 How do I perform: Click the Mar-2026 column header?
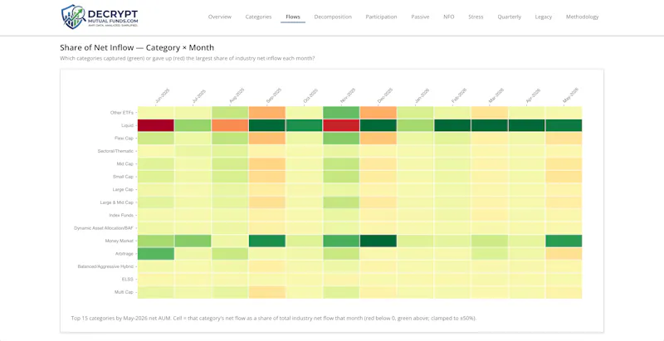496,96
